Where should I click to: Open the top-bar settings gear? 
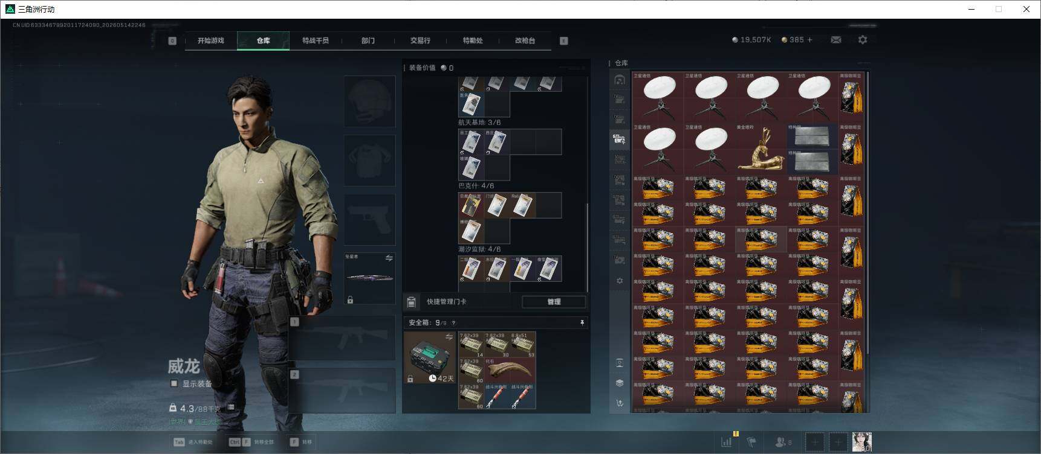coord(863,40)
